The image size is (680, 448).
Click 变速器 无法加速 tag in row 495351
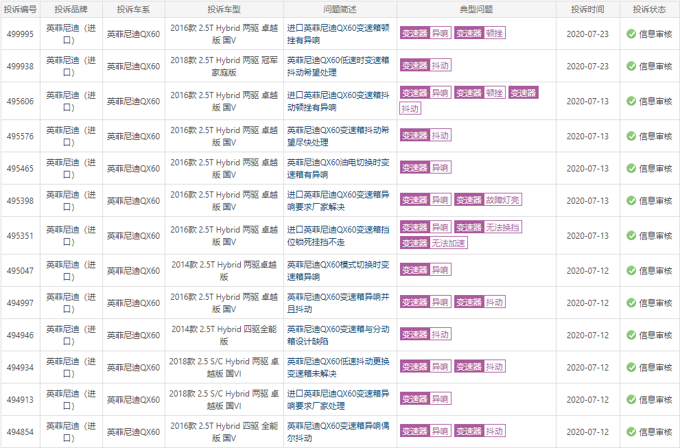point(434,243)
